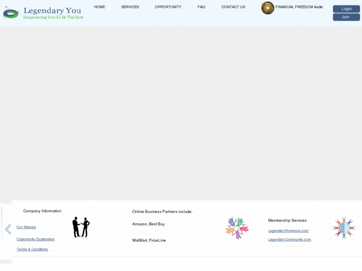This screenshot has height=271, width=362.
Task: Click the 'WalMart, PriceLine' text
Action: [x=149, y=240]
